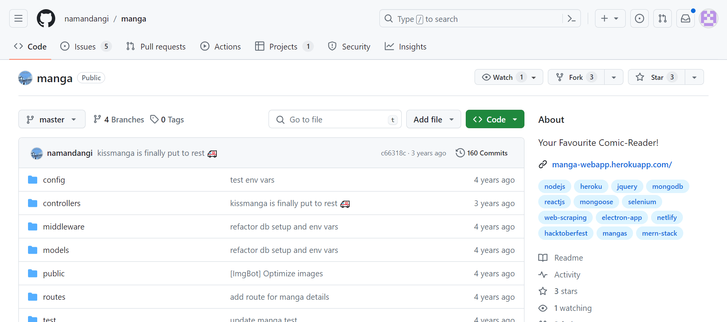The image size is (727, 322).
Task: Open the green Code dropdown
Action: point(495,119)
